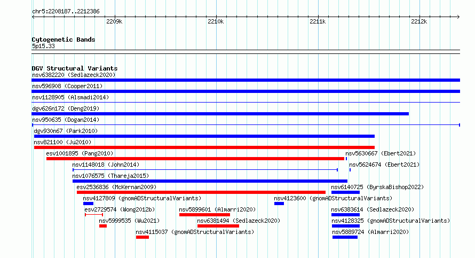
Task: Select nsv5899601 (Almarri2020) label
Action: click(217, 209)
